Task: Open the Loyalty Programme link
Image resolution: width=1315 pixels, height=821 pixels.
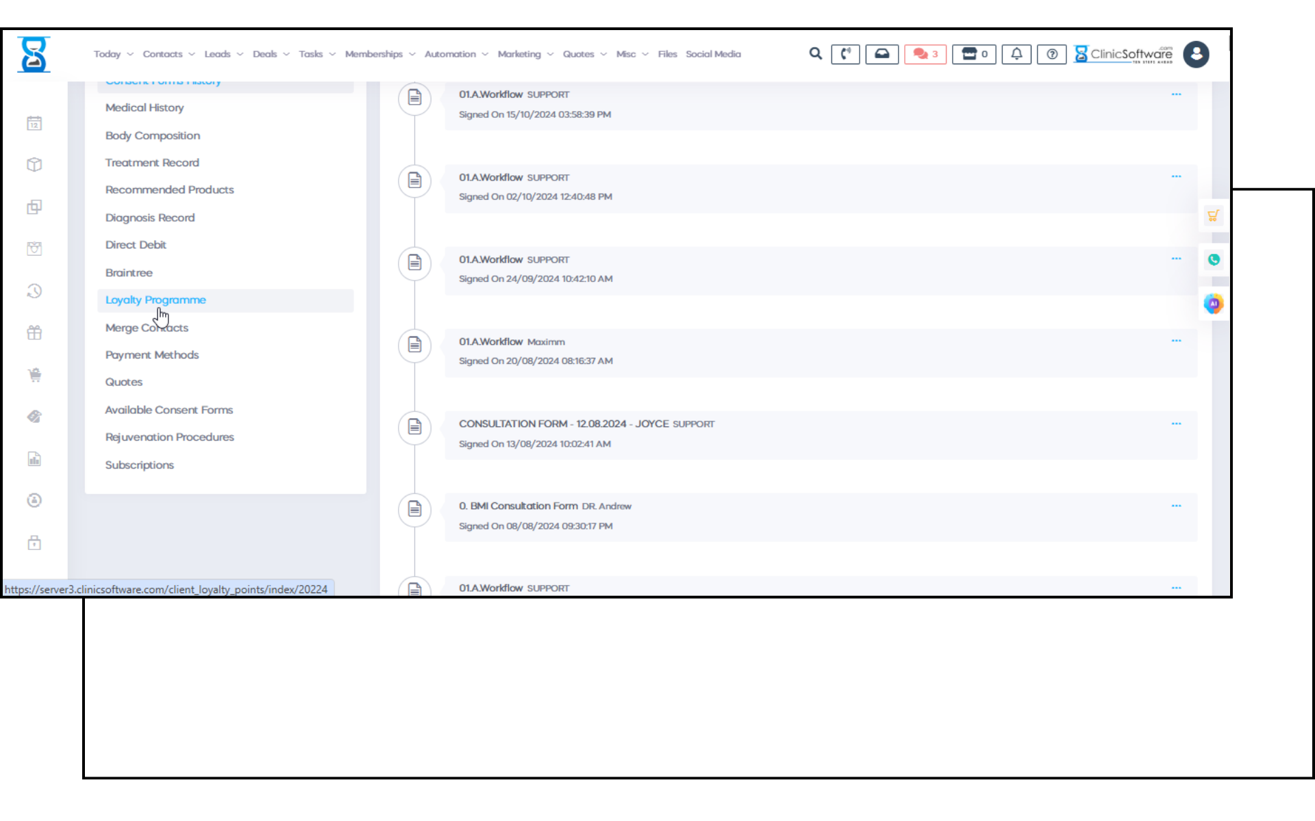Action: (155, 300)
